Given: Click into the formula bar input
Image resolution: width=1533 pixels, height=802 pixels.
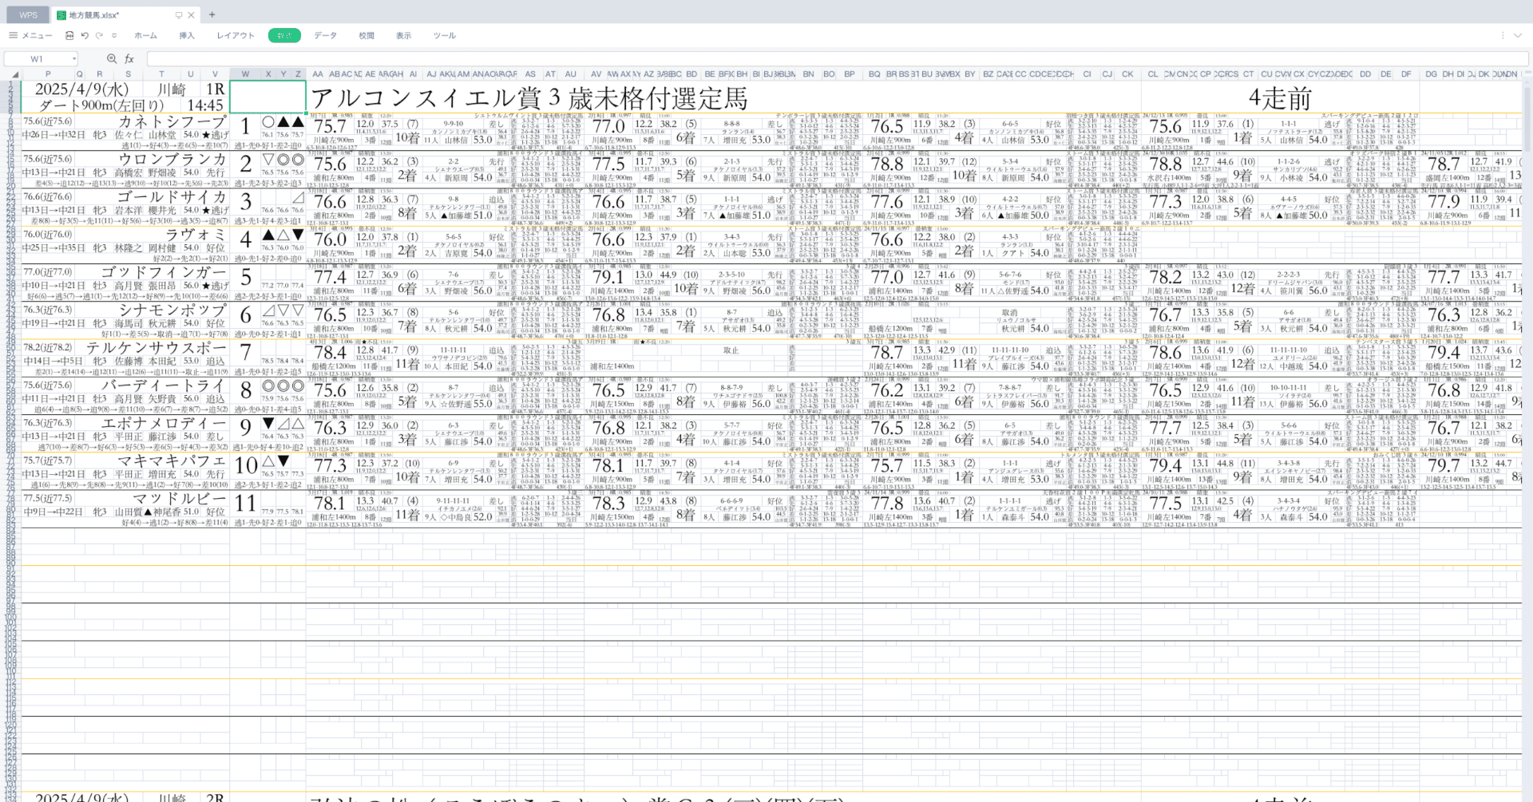Looking at the screenshot, I should pyautogui.click(x=837, y=58).
